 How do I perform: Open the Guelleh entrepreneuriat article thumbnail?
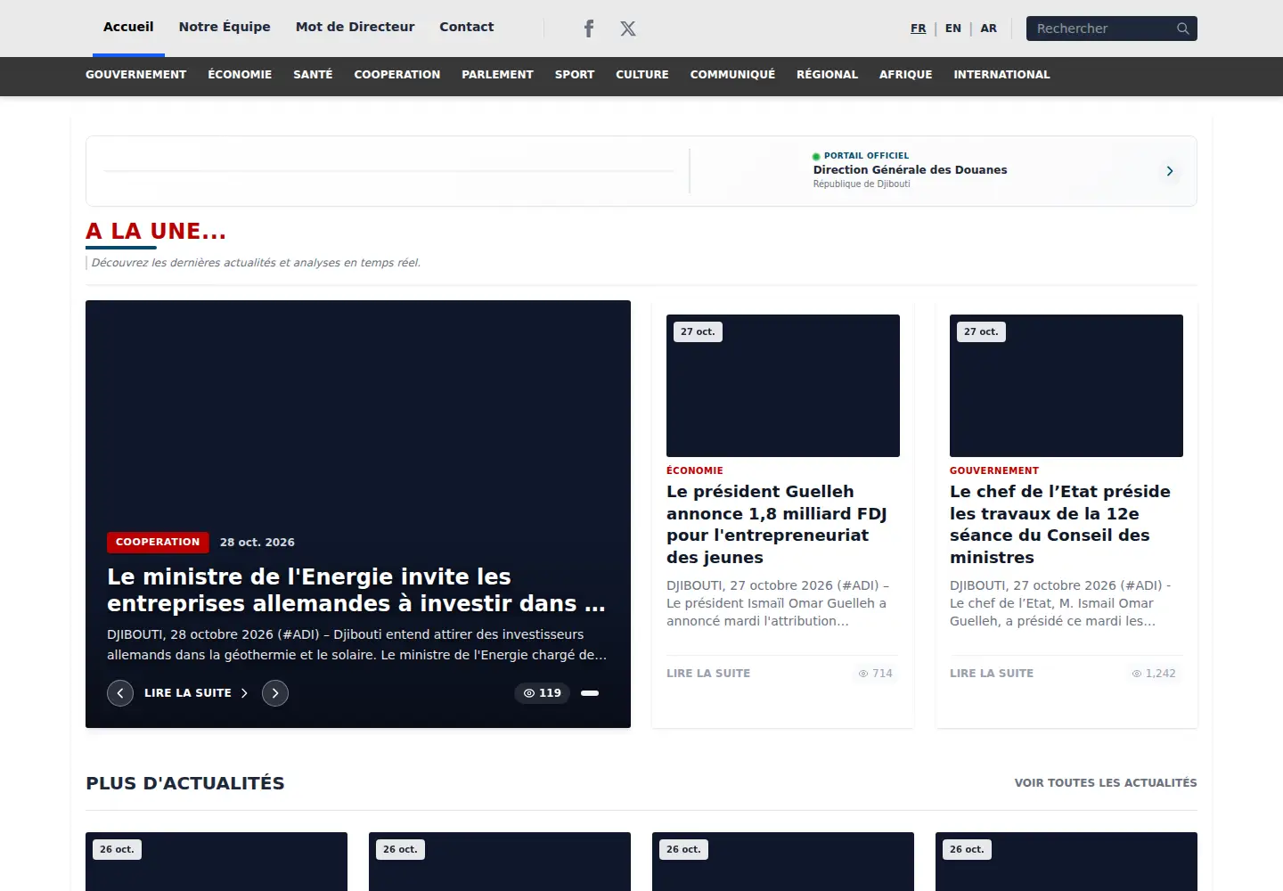[x=783, y=386]
